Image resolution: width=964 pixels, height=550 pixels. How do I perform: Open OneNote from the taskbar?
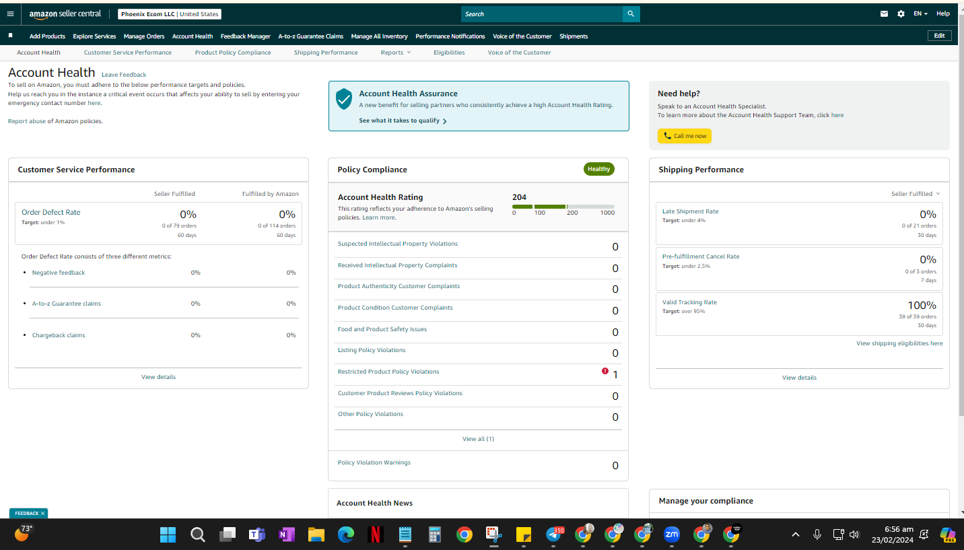click(287, 535)
